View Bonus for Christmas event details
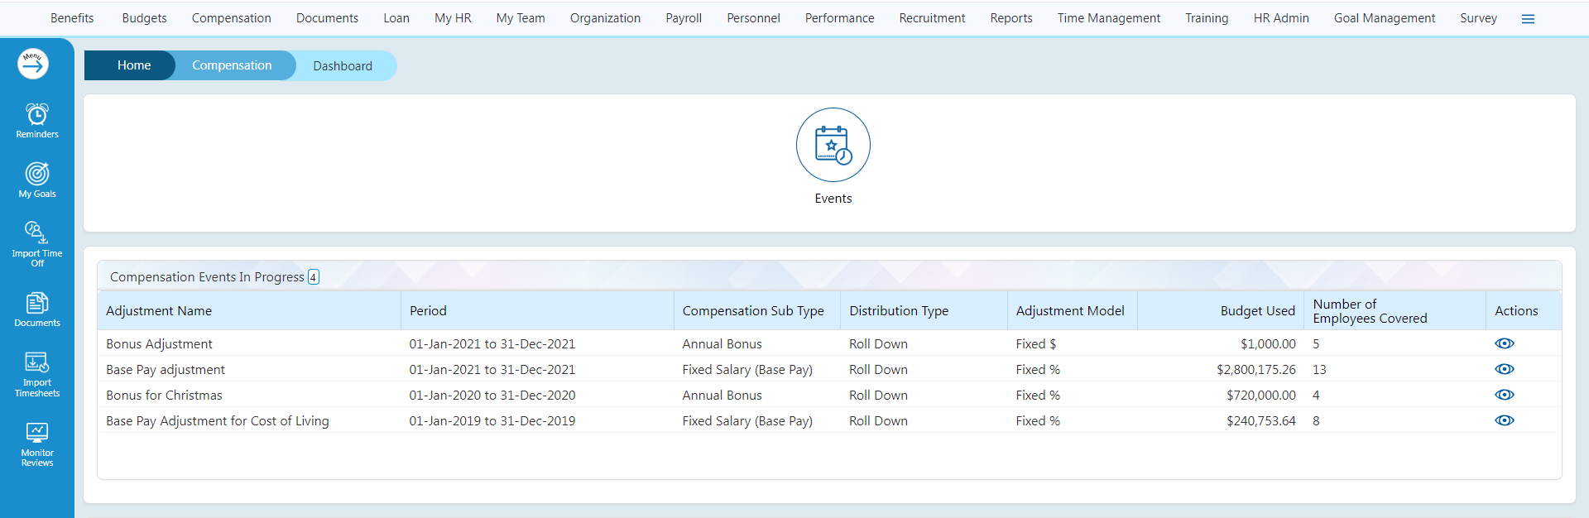 coord(1504,395)
